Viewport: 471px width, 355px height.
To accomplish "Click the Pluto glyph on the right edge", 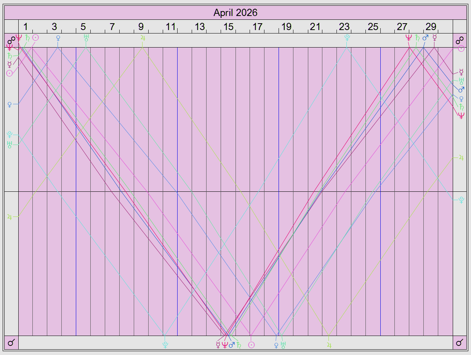I will [x=461, y=199].
